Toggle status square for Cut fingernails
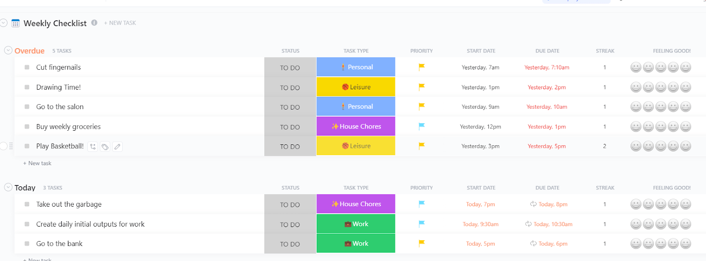 (27, 68)
